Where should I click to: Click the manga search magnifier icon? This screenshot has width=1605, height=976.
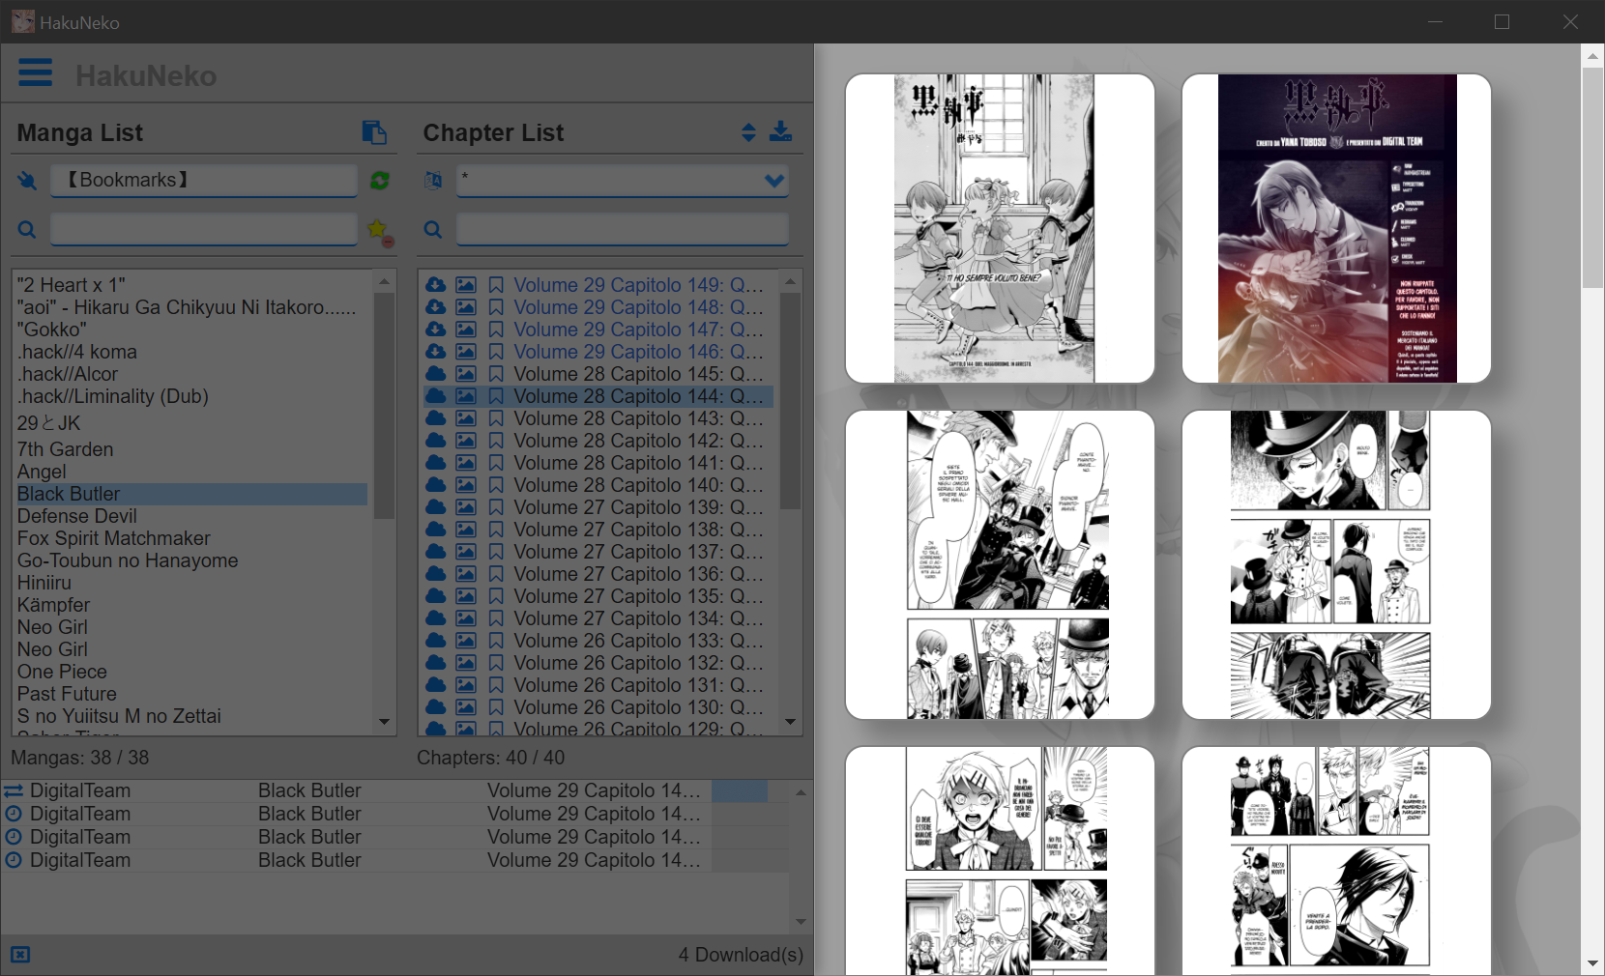point(27,230)
